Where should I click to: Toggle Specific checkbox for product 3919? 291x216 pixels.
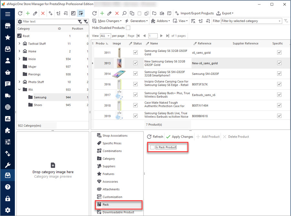tap(279, 116)
